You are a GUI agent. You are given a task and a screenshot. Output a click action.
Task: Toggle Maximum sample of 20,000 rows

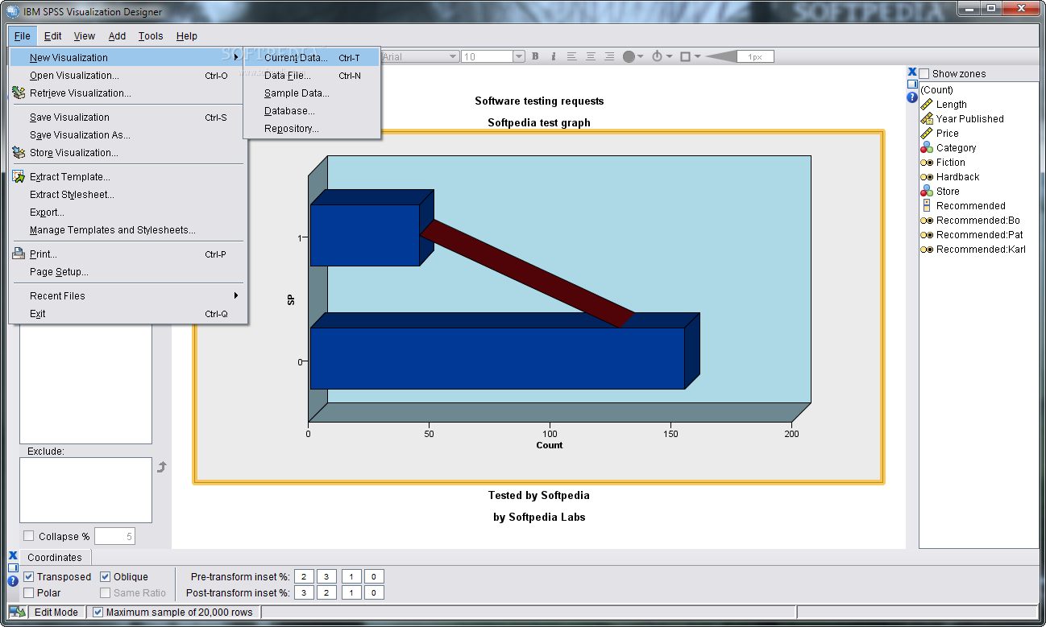coord(98,612)
